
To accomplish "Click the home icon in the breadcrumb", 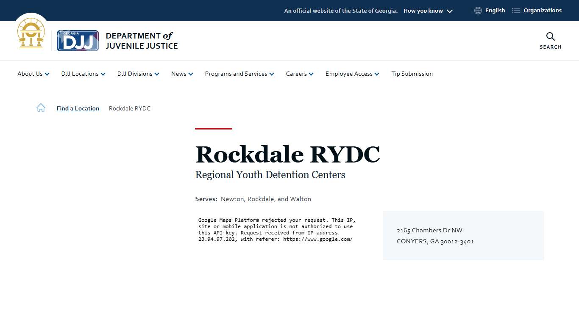I will (41, 107).
